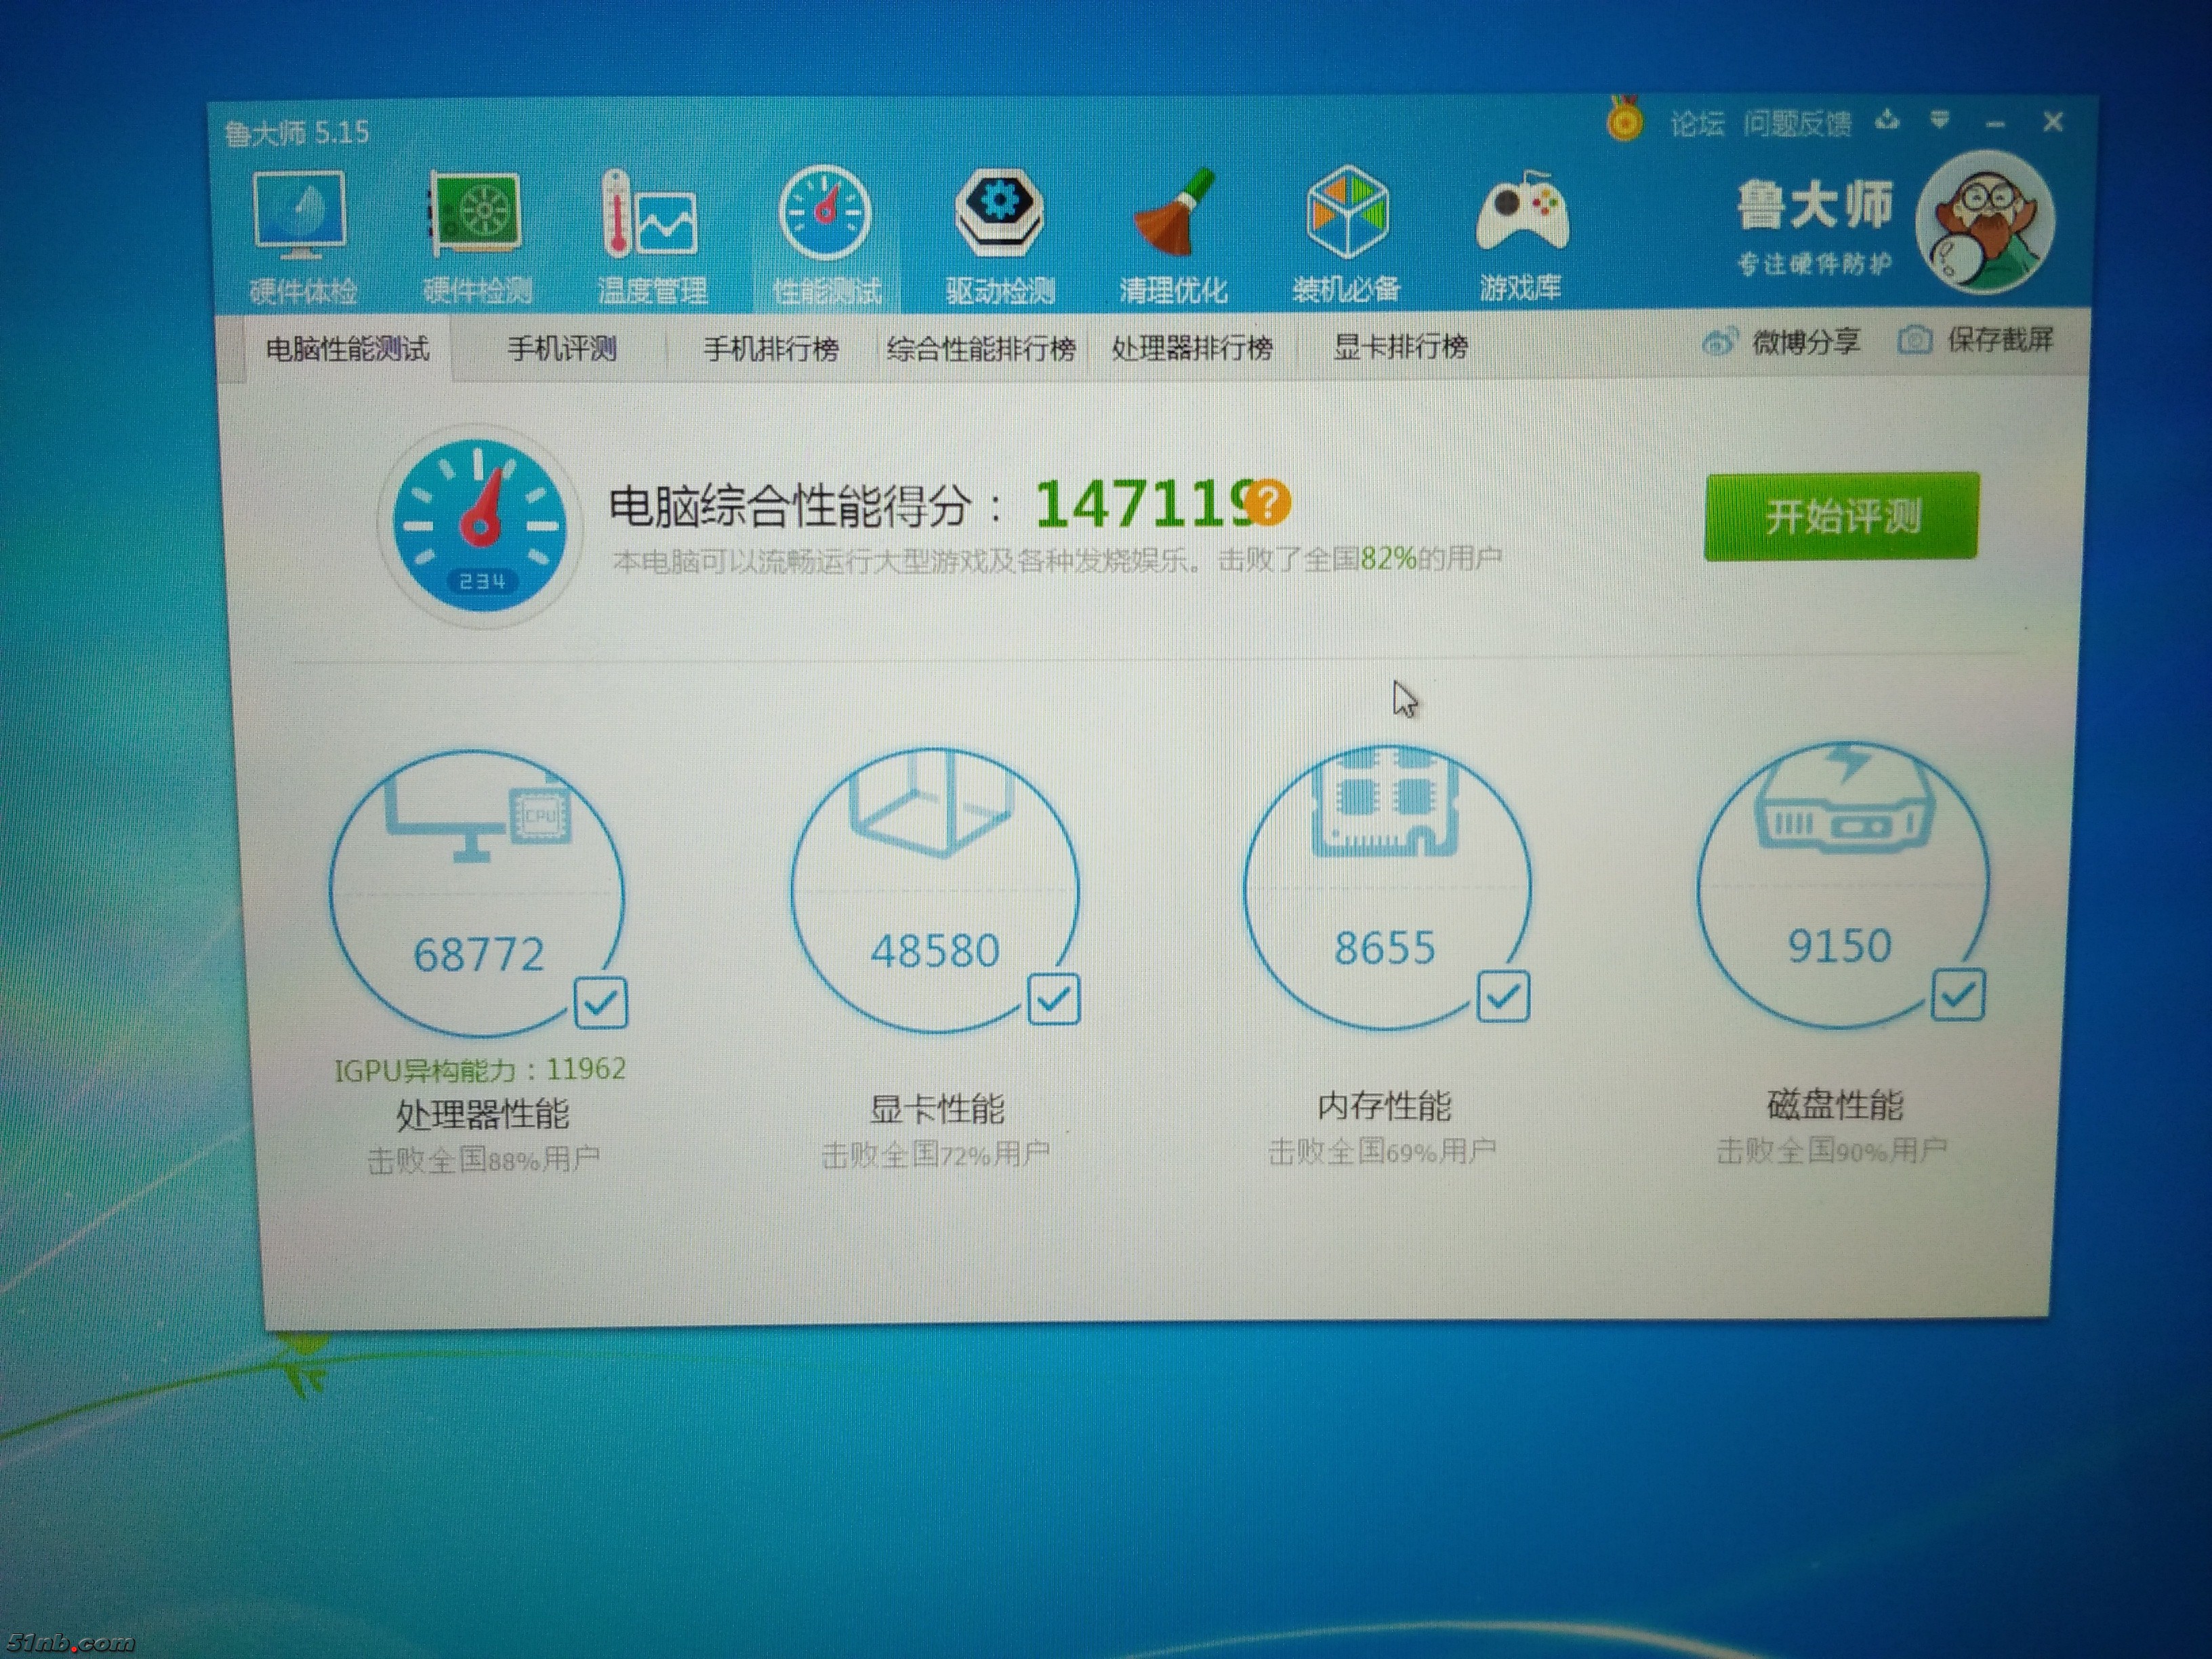This screenshot has height=1659, width=2212.
Task: Toggle disk performance checkbox (9150)
Action: pos(1958,994)
